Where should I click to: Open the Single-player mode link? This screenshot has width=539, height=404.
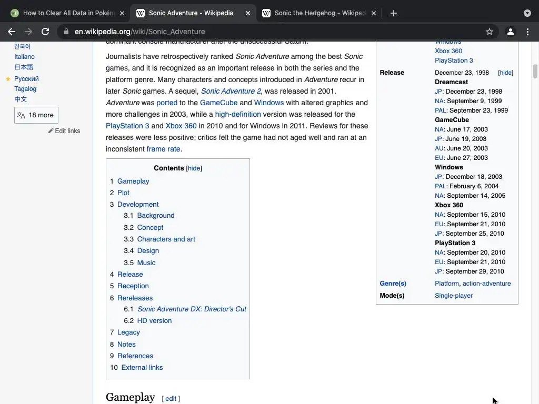click(x=454, y=296)
